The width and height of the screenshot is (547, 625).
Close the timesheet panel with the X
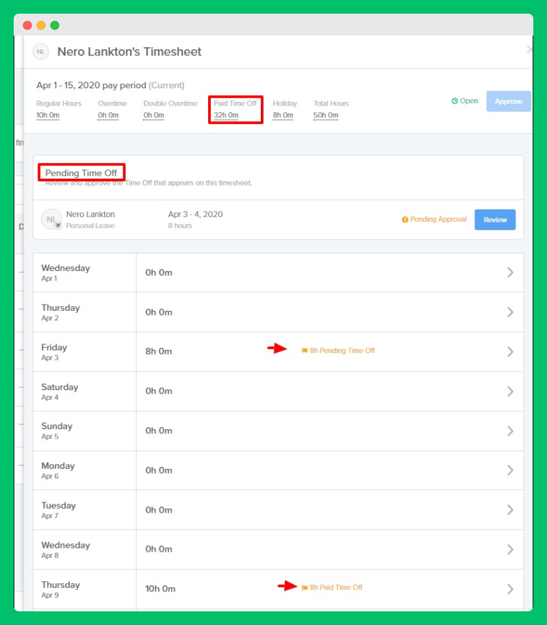click(529, 50)
